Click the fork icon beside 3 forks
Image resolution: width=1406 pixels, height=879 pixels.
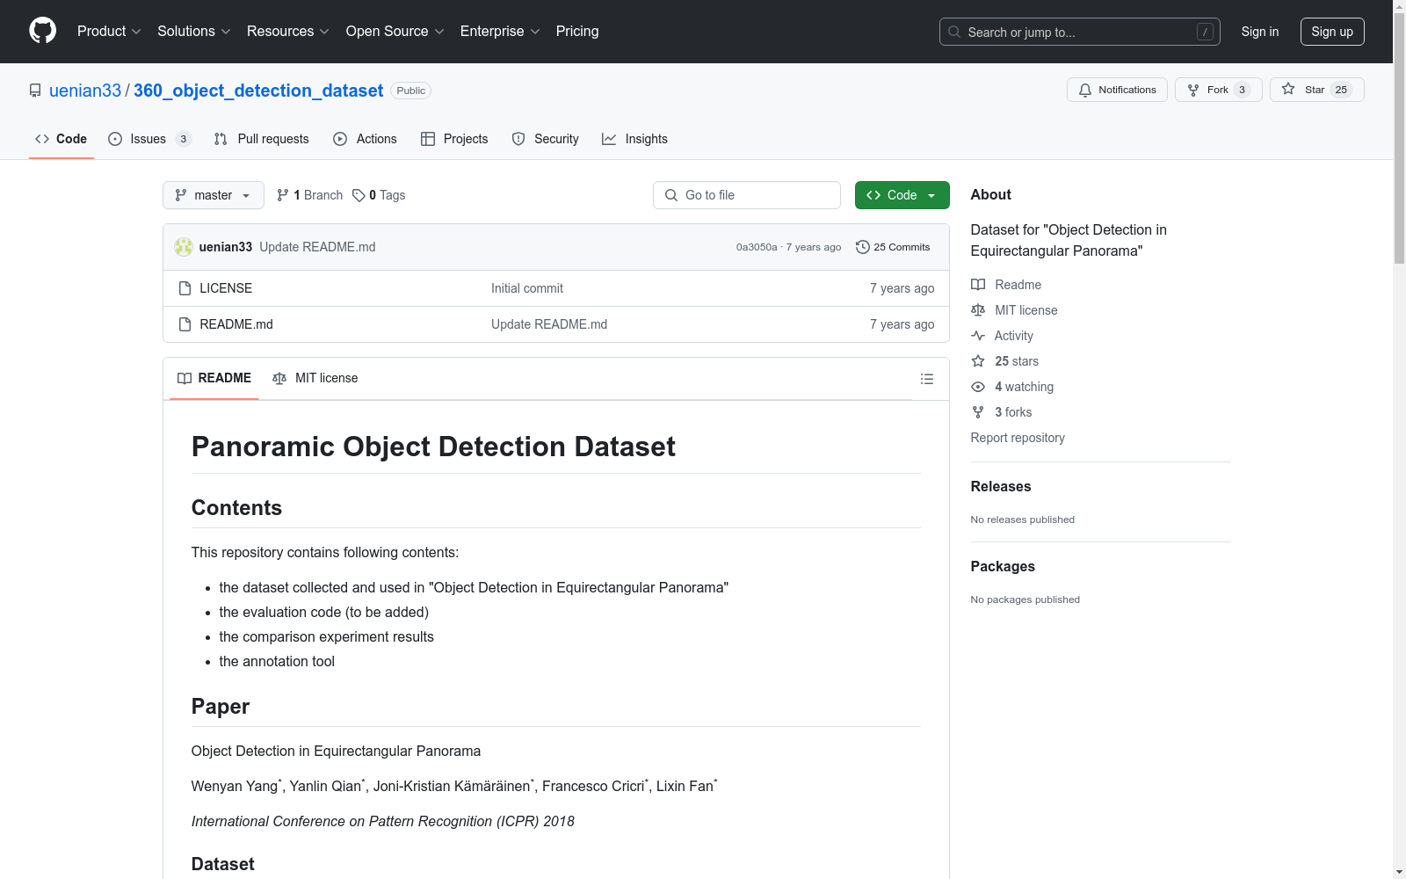pyautogui.click(x=978, y=412)
